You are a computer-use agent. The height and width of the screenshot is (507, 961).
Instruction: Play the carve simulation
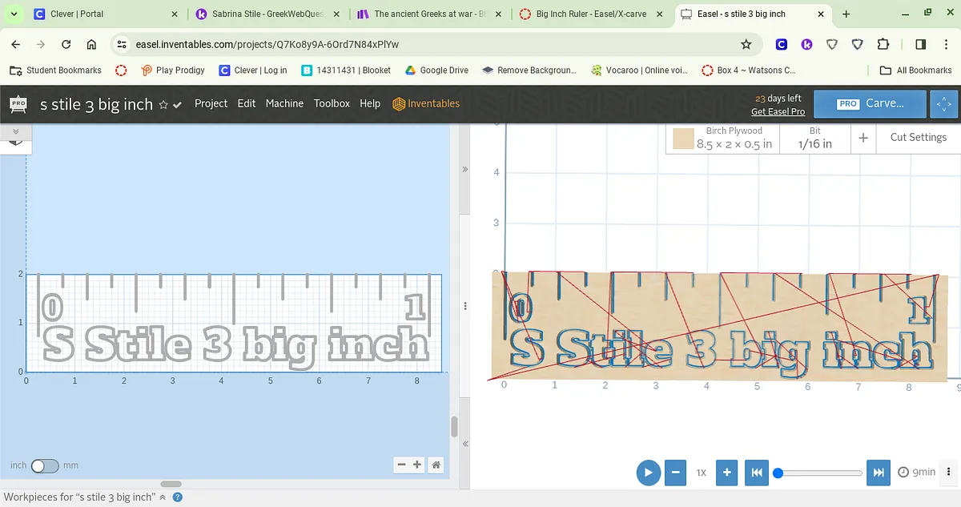click(x=648, y=473)
